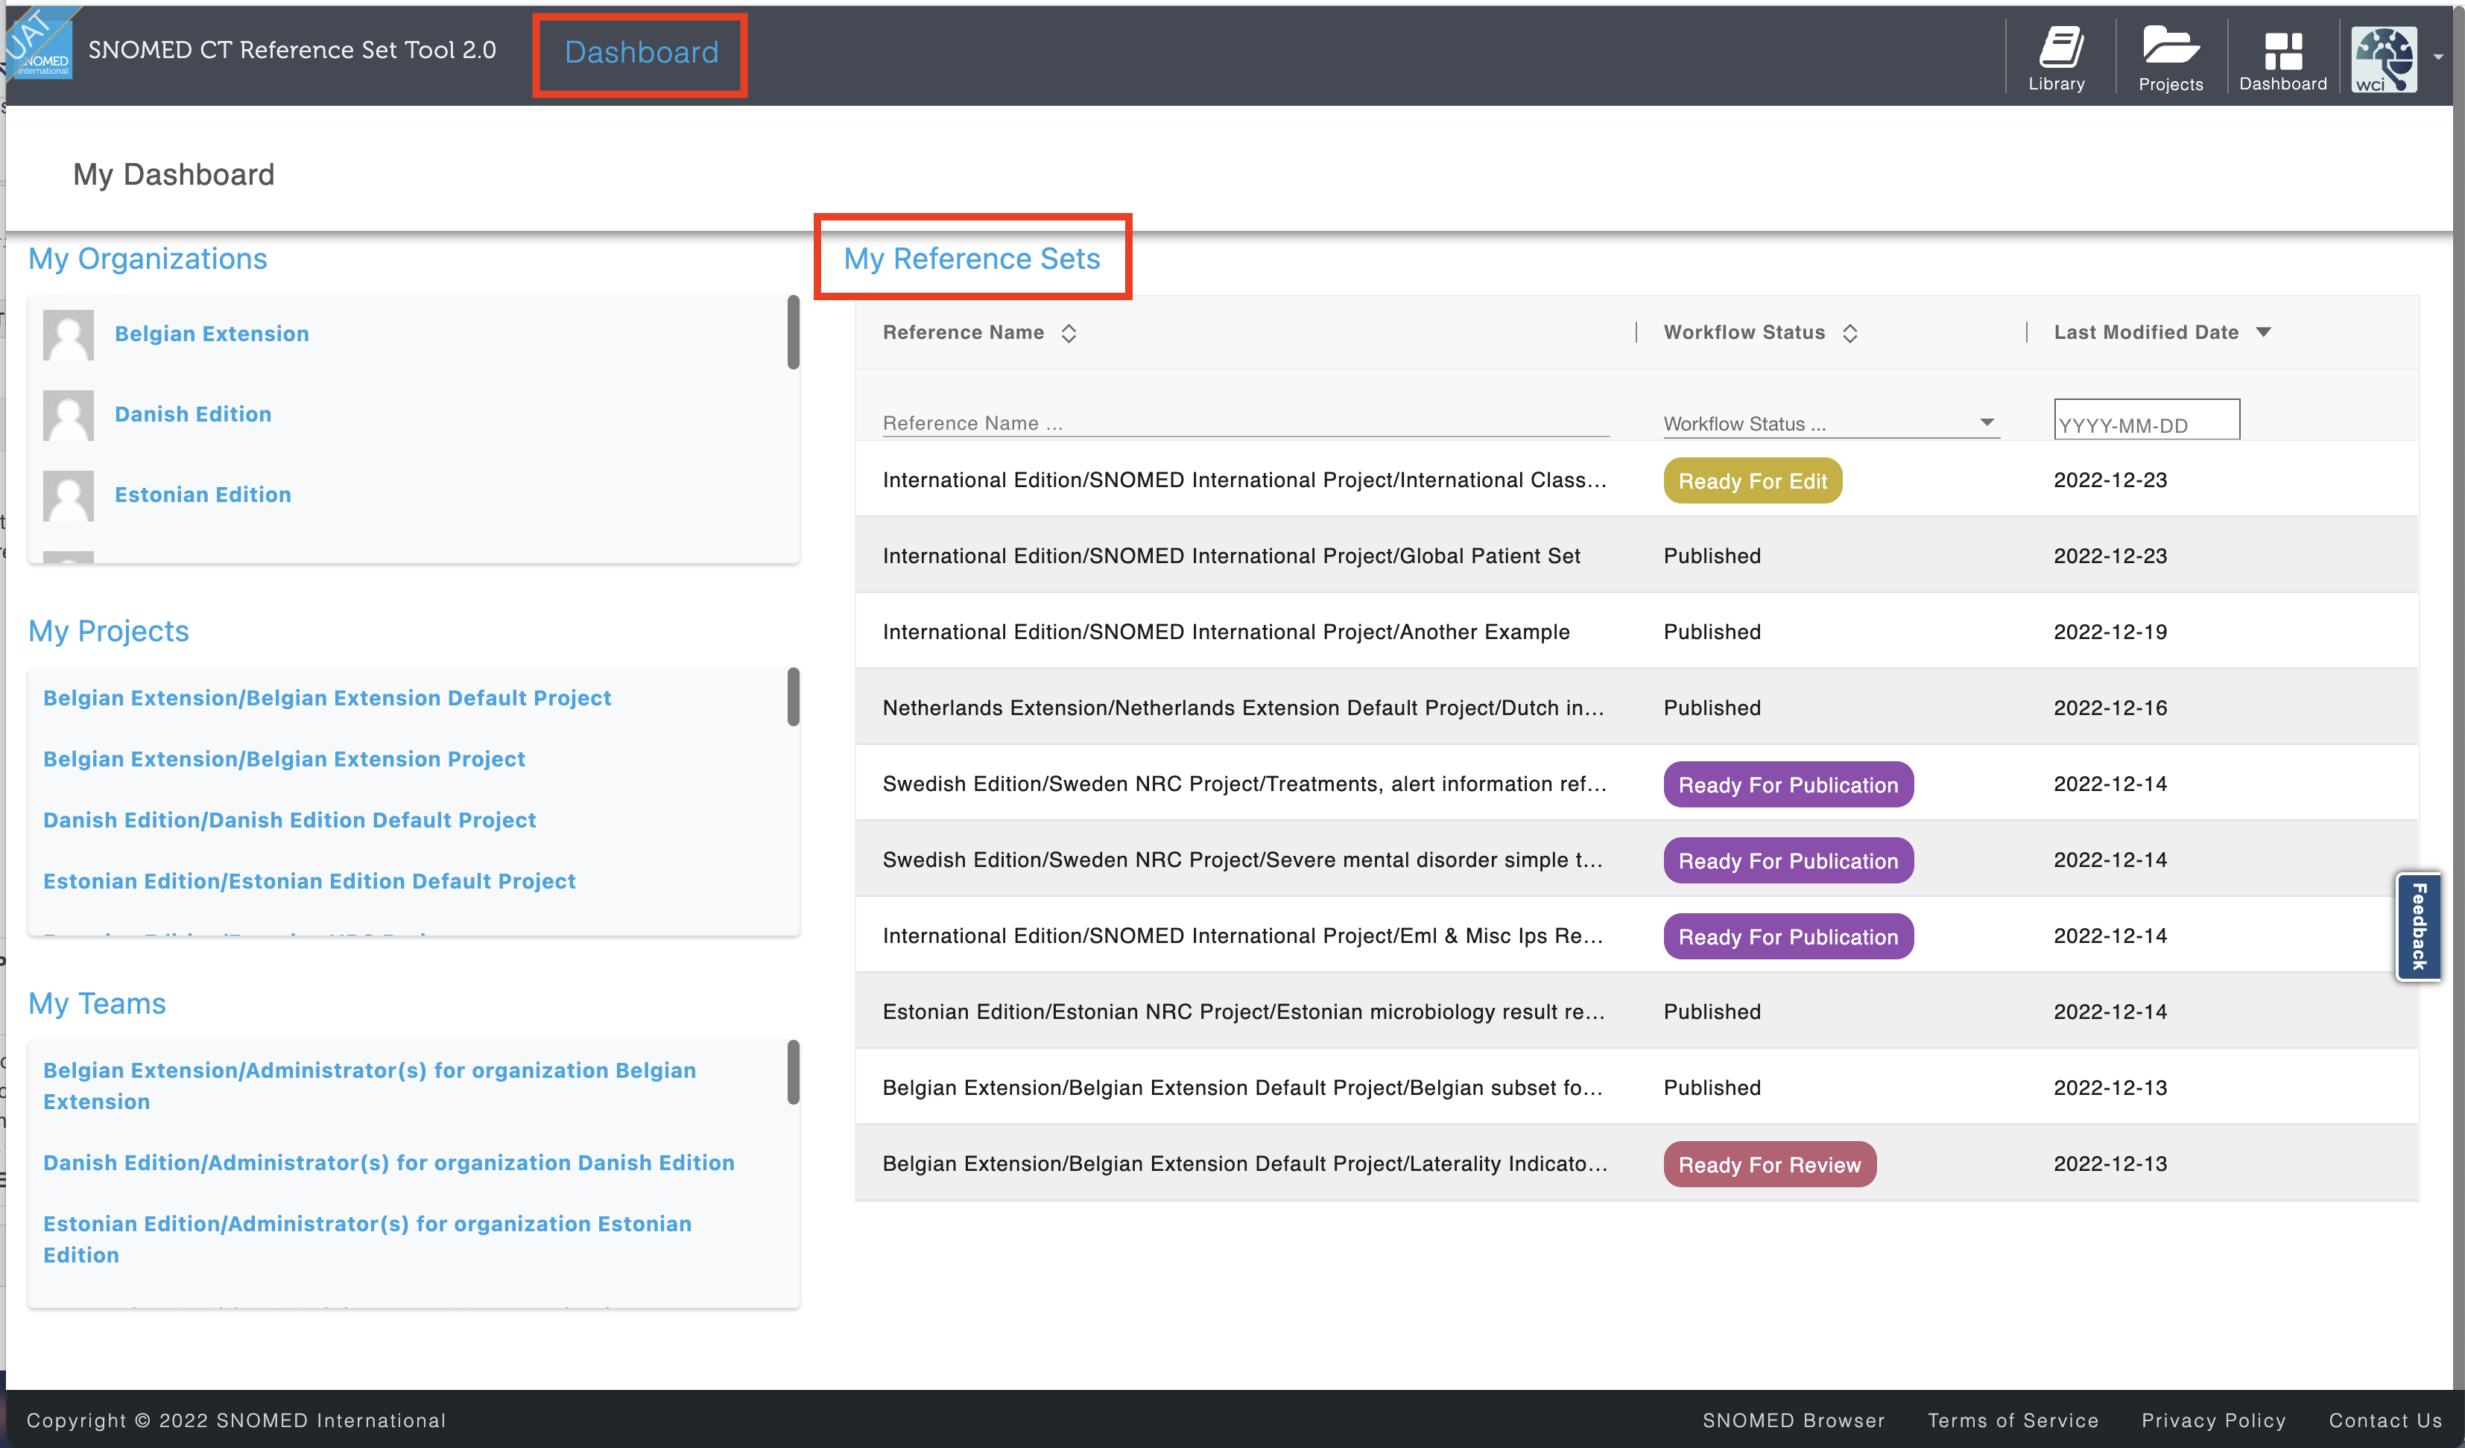Screen dimensions: 2465x1448
Task: Open the Library icon in header
Action: (x=2058, y=57)
